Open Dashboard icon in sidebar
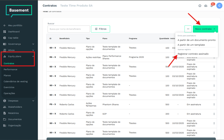 (x=5, y=32)
